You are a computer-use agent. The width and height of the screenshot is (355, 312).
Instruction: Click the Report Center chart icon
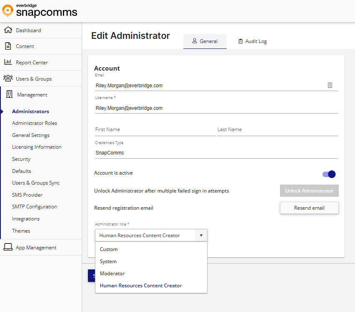coord(8,62)
